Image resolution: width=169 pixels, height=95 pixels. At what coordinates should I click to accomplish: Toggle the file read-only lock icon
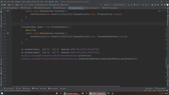[164, 91]
